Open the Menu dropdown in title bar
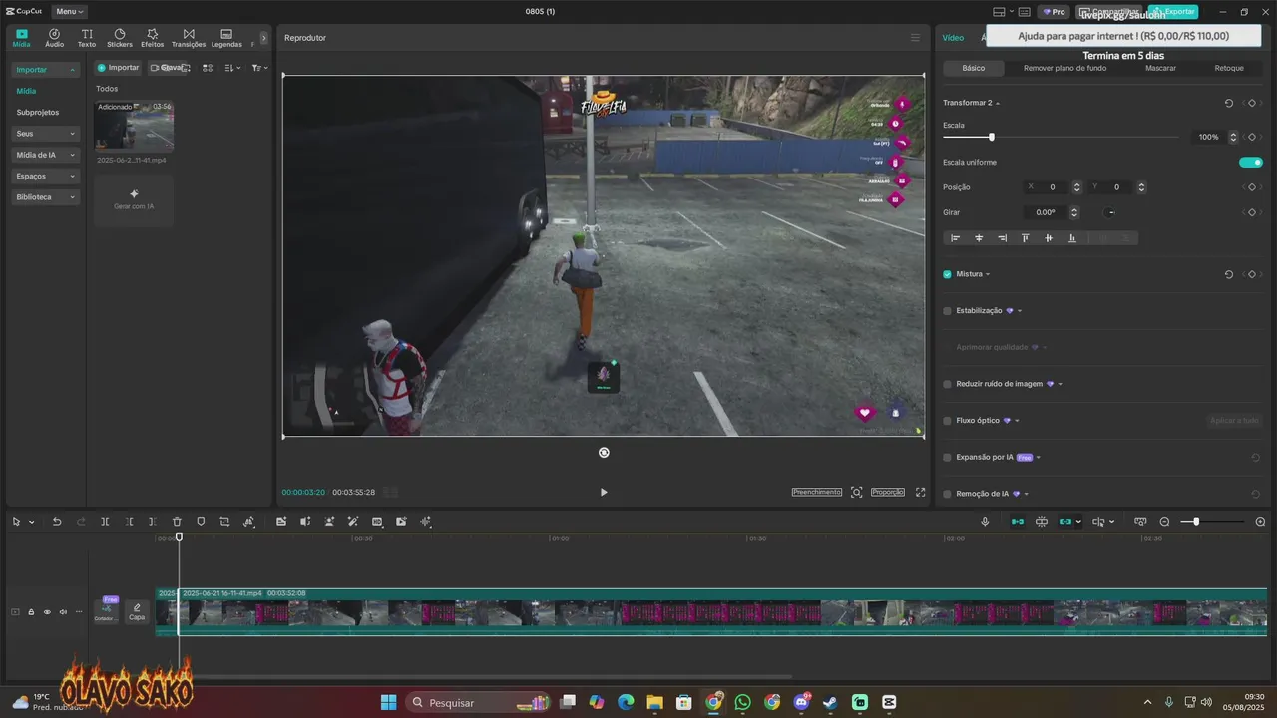 69,12
